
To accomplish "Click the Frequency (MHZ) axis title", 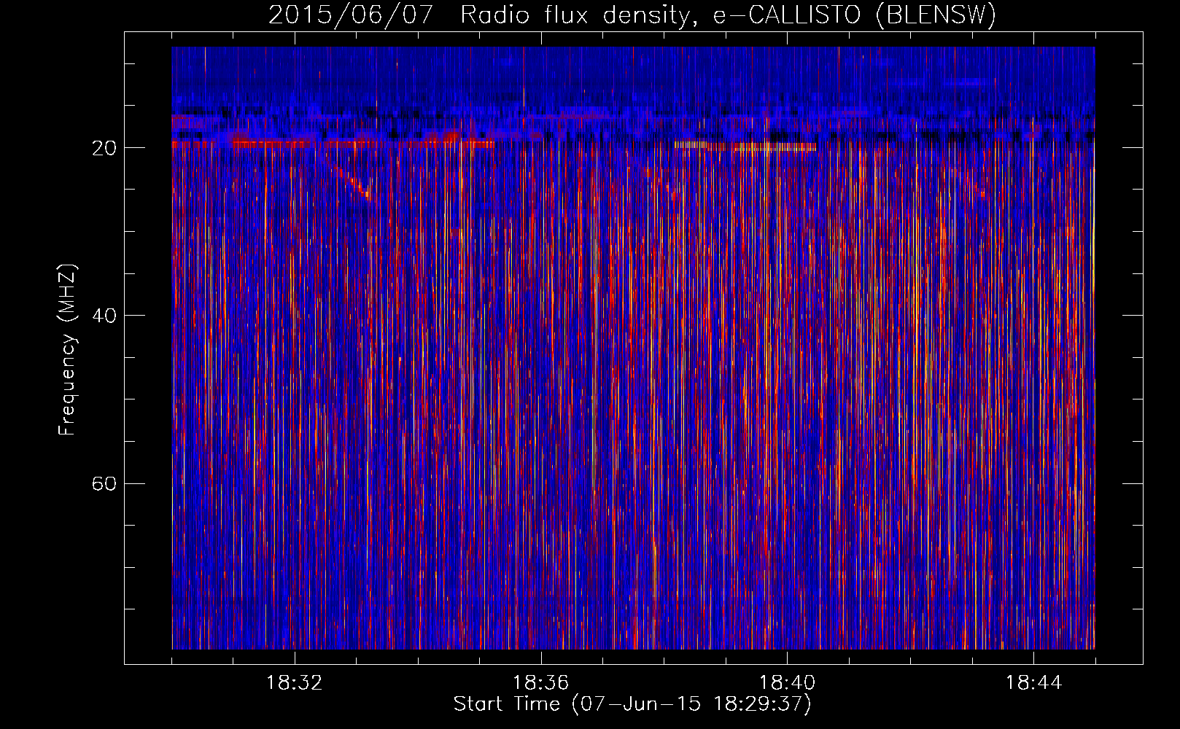I will pos(67,349).
